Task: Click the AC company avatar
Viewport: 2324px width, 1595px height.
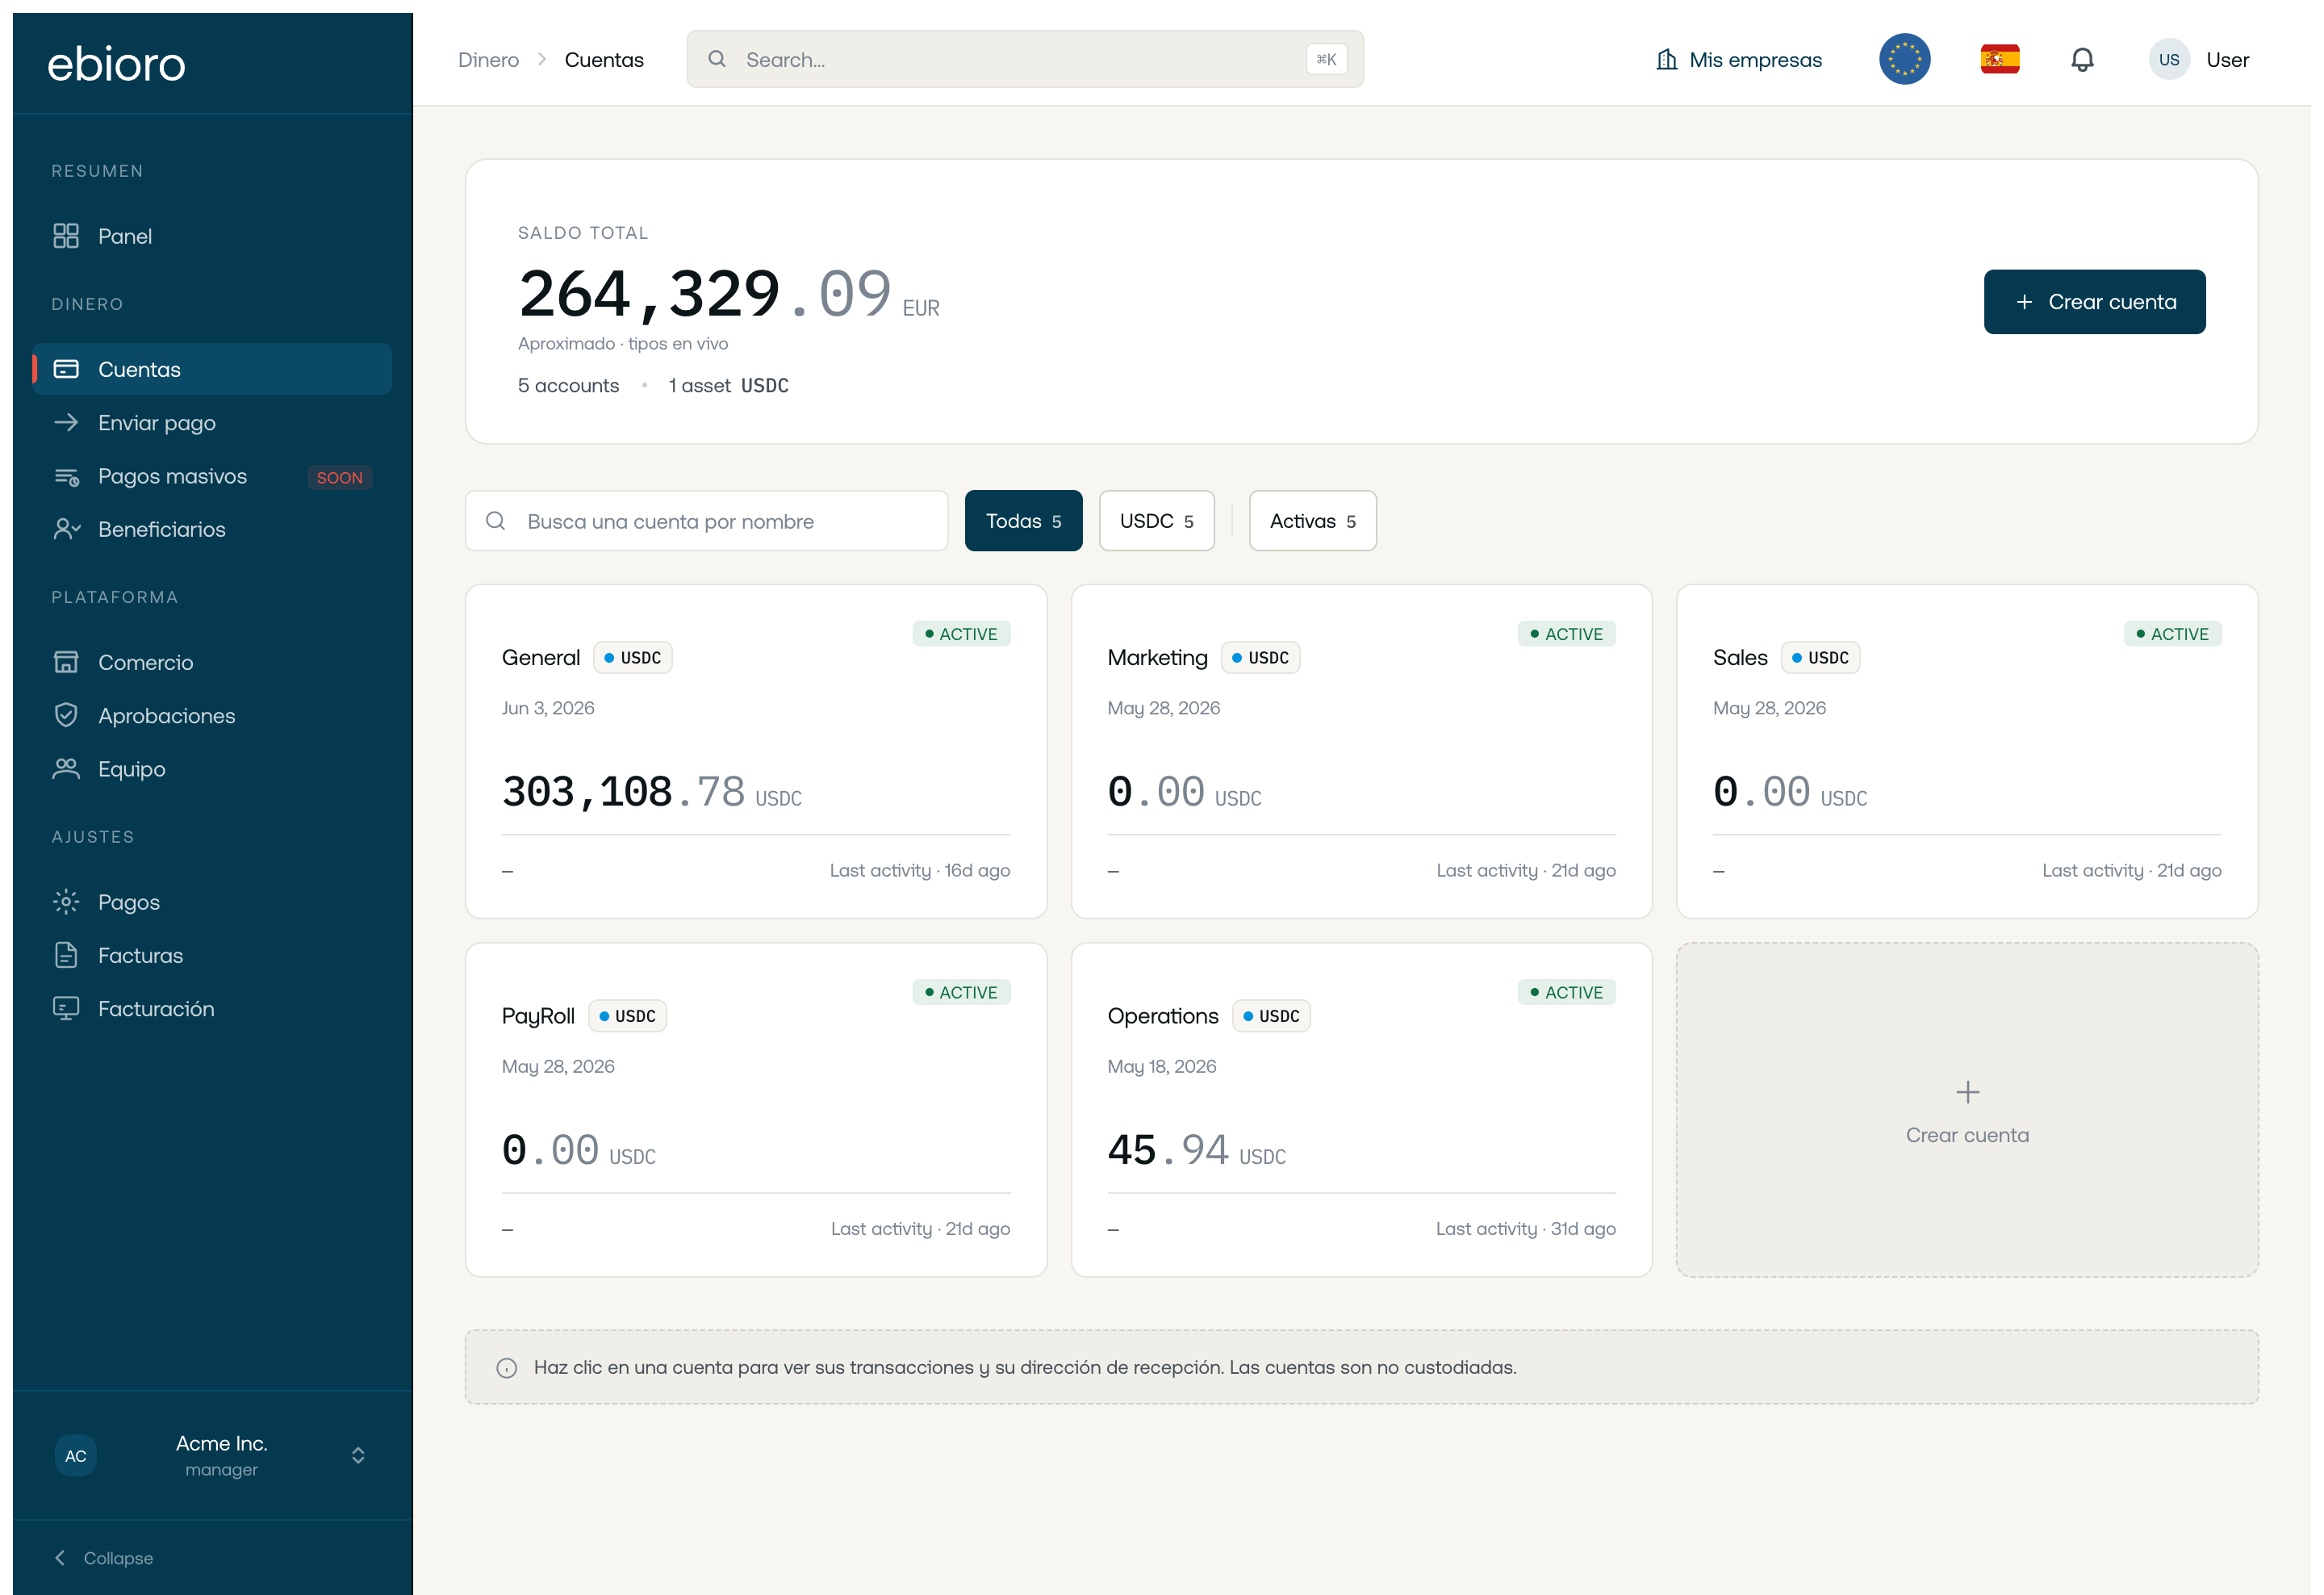Action: [76, 1456]
